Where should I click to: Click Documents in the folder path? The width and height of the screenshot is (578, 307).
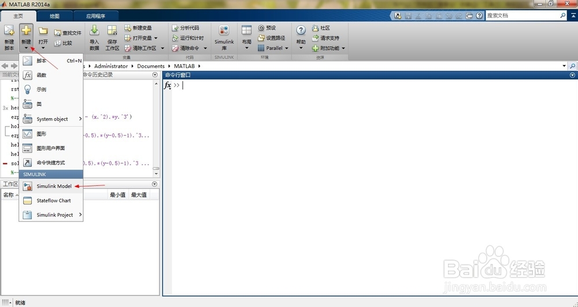[151, 66]
